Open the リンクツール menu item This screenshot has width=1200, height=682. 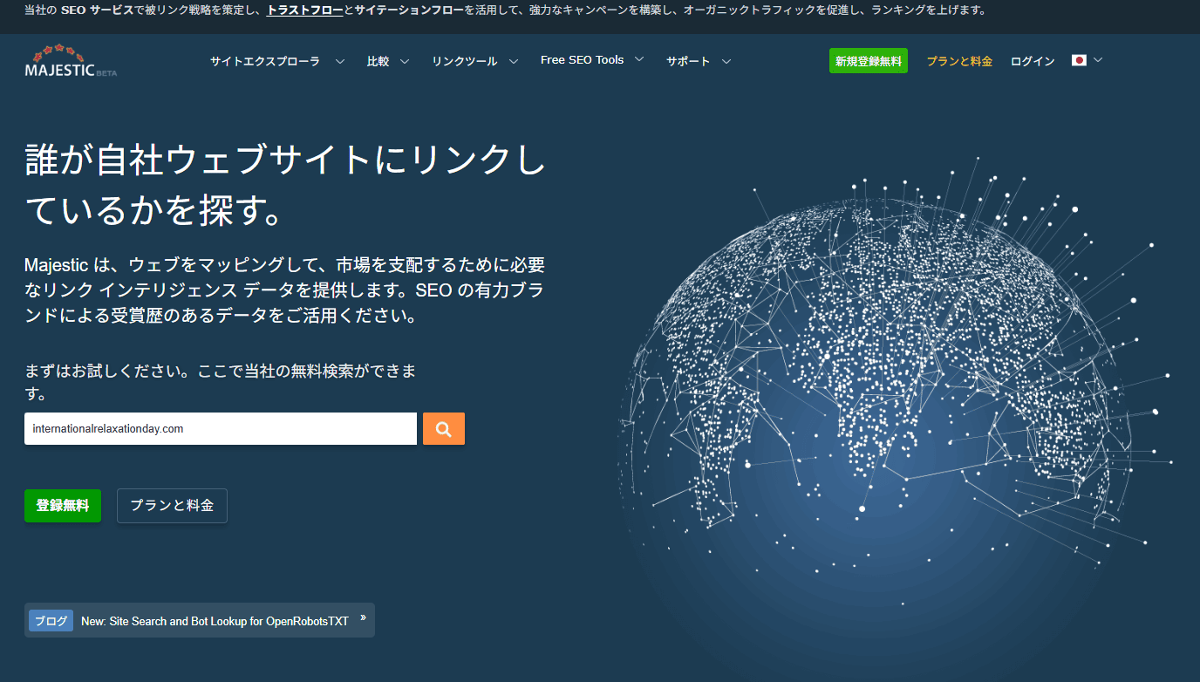click(465, 61)
